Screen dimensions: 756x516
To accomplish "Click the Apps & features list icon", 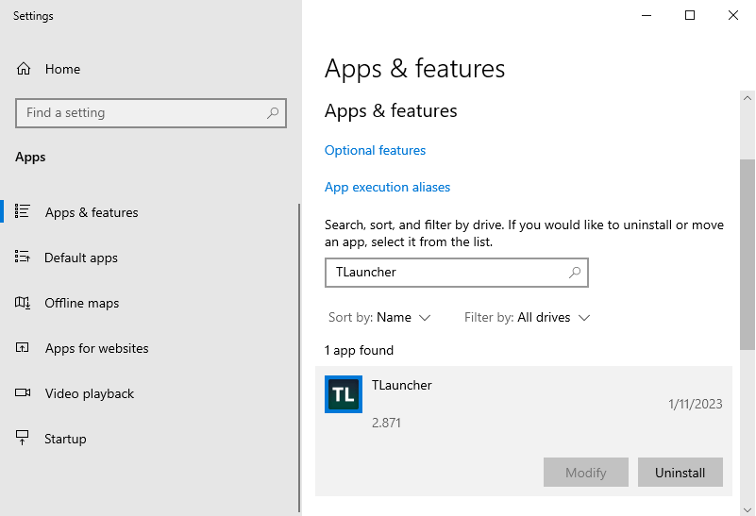I will [22, 211].
